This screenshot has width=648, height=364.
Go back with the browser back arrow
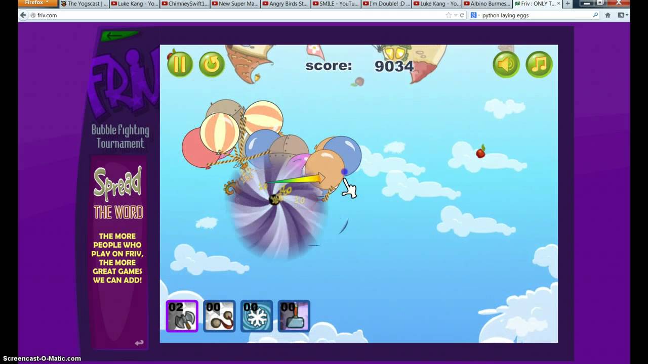coord(23,15)
